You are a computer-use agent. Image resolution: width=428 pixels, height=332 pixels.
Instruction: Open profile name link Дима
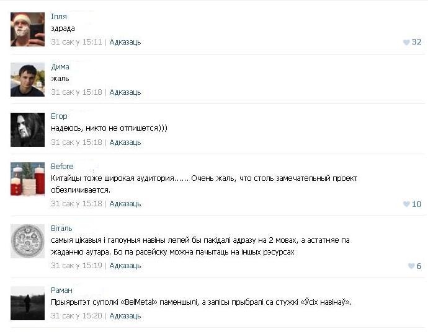point(60,67)
